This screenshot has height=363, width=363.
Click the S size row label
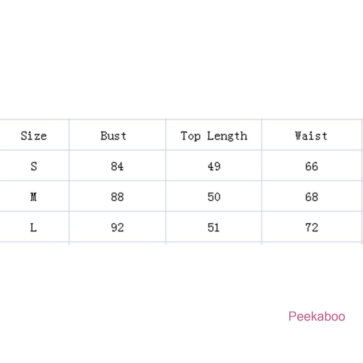click(34, 166)
